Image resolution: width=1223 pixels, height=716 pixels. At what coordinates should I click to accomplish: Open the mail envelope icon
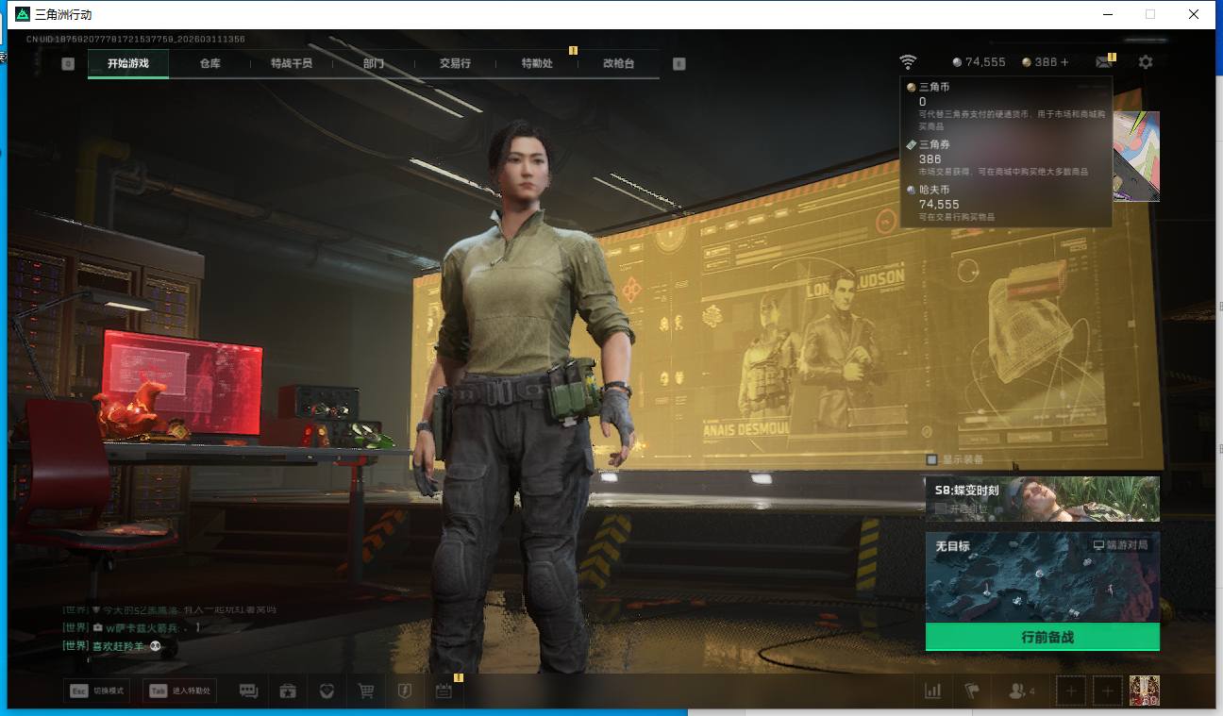tap(1103, 62)
